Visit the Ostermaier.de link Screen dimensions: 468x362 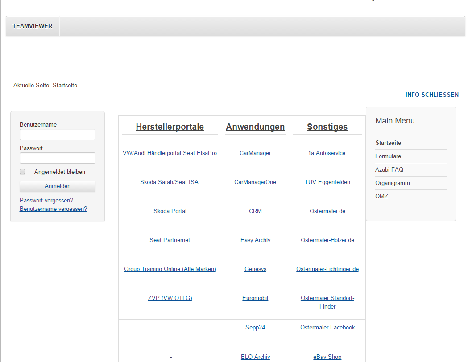pos(327,211)
